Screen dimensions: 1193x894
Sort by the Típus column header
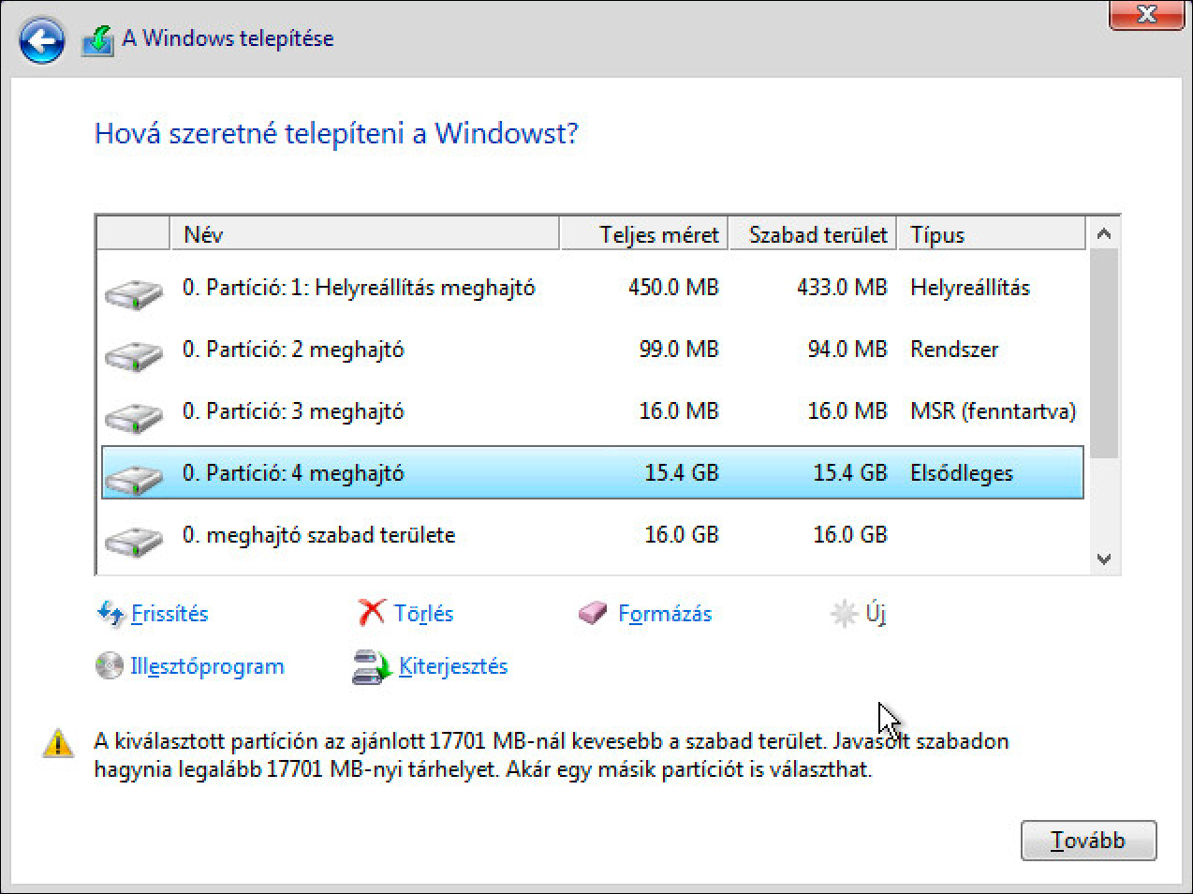click(x=992, y=234)
